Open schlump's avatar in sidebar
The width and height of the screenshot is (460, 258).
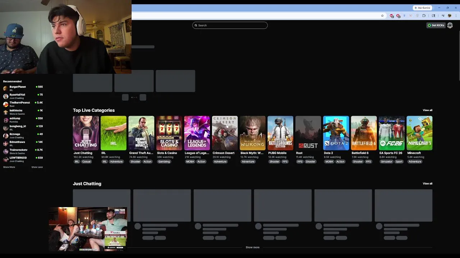[6, 120]
